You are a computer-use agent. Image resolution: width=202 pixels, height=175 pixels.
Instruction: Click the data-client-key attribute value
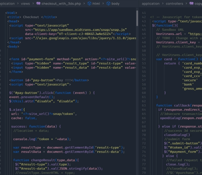coord(85,34)
